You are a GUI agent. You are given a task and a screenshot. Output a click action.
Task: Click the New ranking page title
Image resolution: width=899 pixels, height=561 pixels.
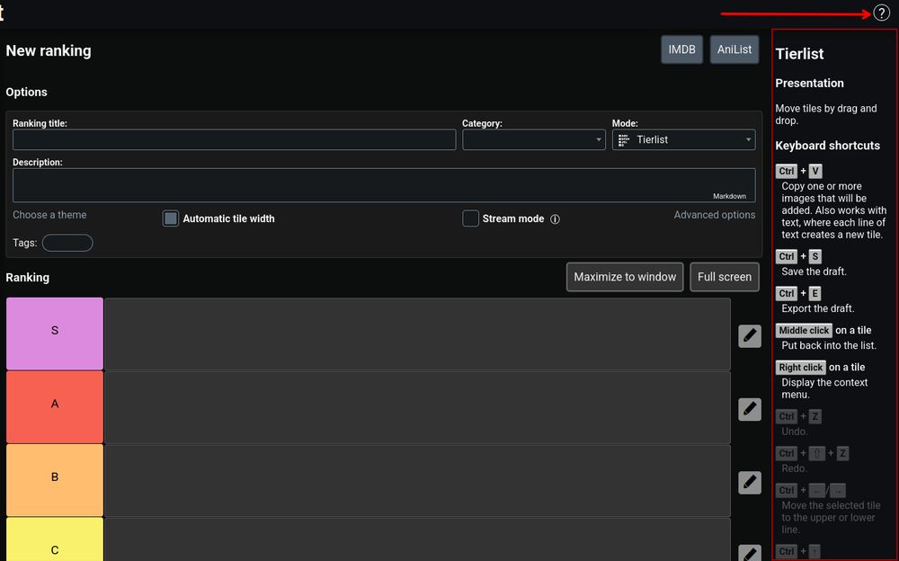coord(49,50)
